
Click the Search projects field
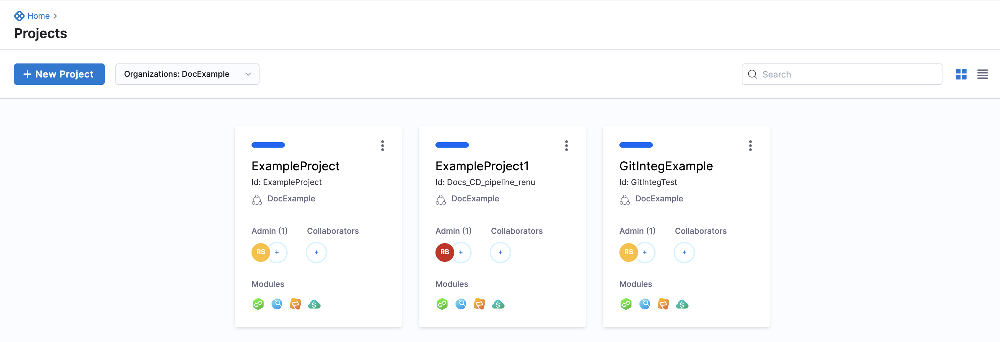click(846, 74)
